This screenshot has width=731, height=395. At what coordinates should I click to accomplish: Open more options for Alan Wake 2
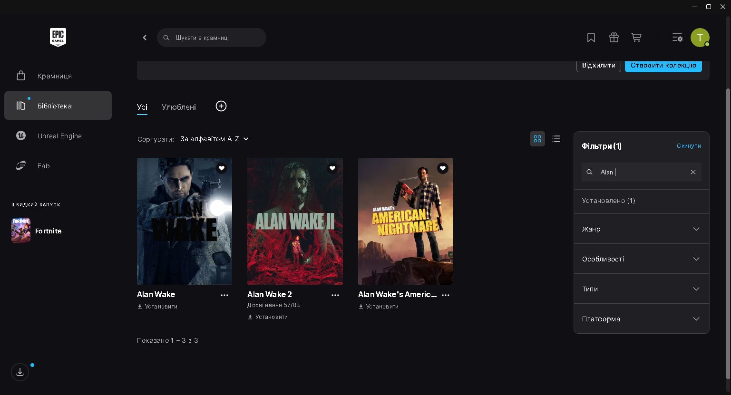click(335, 295)
